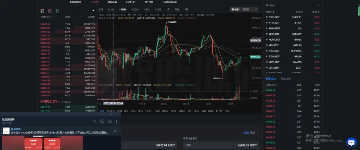Favorite BTC/USDT with its star
The width and height of the screenshot is (360, 150).
266,17
